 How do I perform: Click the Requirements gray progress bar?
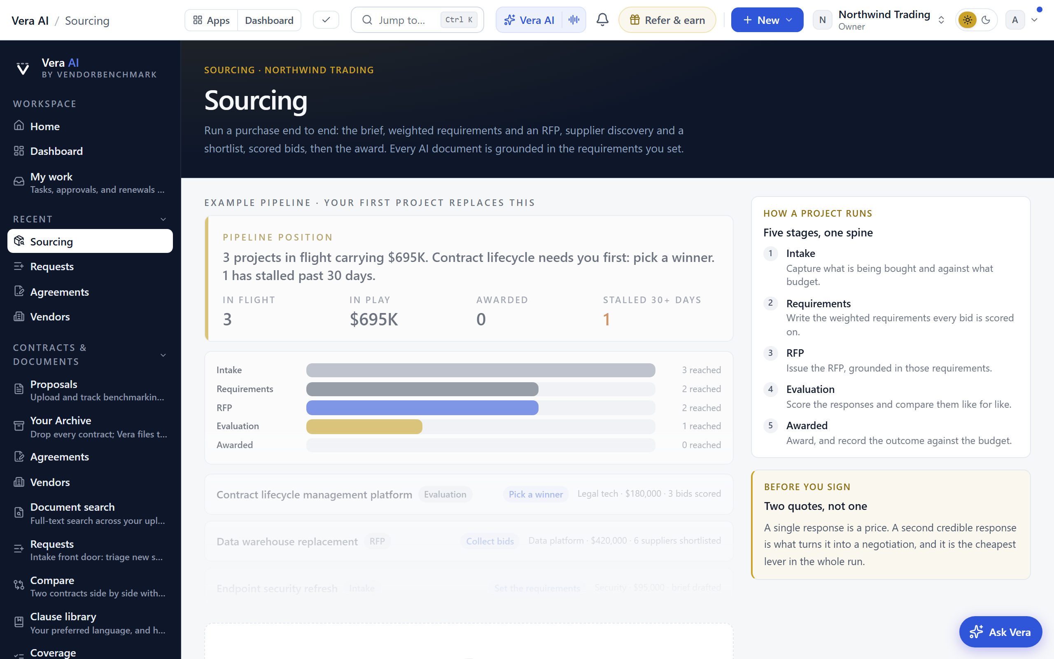(422, 389)
